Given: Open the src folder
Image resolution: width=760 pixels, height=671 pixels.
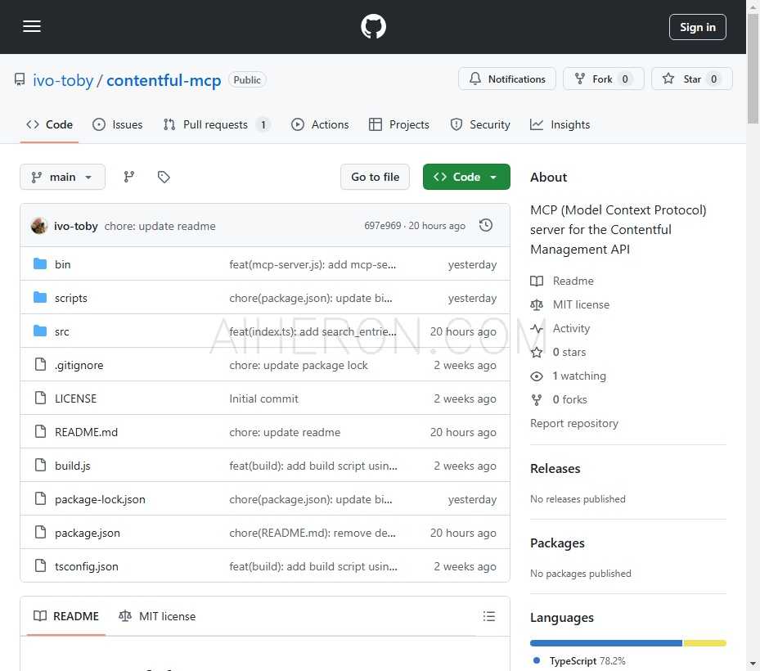Looking at the screenshot, I should [62, 331].
